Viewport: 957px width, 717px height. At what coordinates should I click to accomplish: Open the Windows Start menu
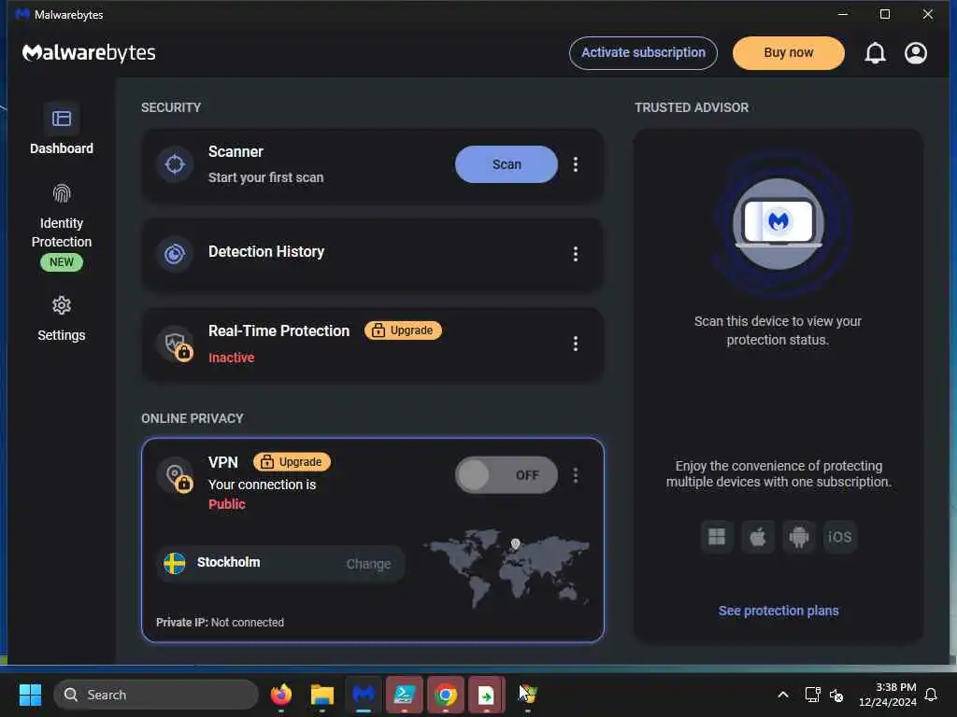pos(30,695)
